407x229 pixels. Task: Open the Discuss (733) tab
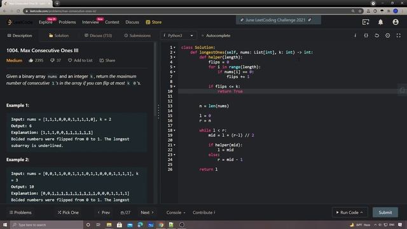(98, 36)
